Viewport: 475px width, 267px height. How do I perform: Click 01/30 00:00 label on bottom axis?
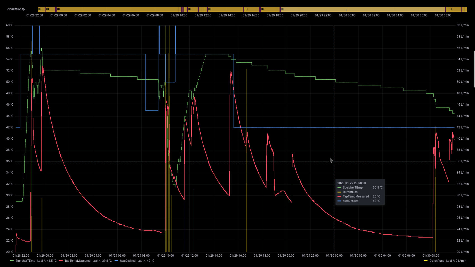tap(334, 256)
